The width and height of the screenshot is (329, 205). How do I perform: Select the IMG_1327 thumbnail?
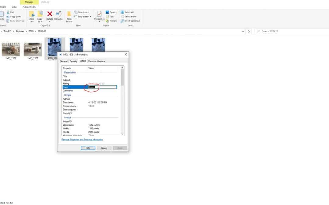[33, 49]
